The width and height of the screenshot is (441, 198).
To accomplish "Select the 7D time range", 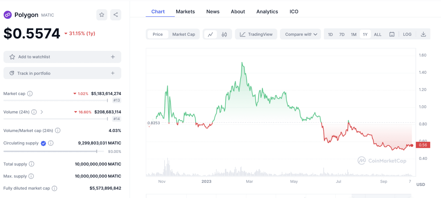I will [x=342, y=34].
